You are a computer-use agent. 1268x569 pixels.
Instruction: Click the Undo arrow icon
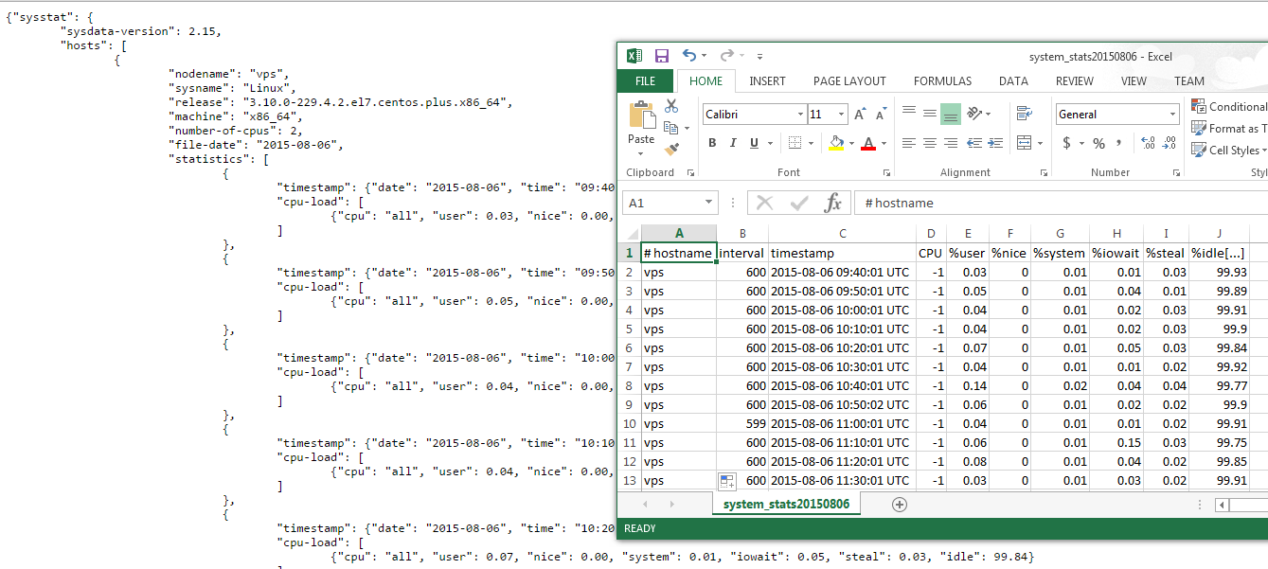689,57
